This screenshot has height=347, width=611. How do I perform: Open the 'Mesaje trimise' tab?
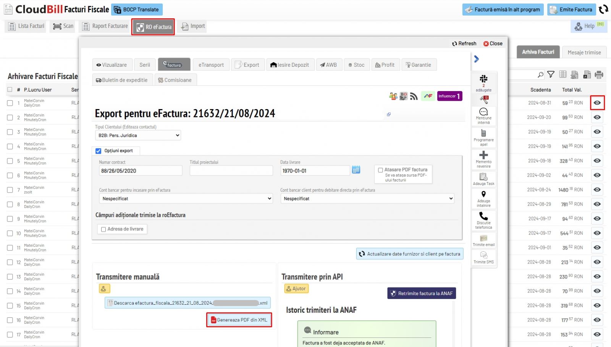point(584,52)
